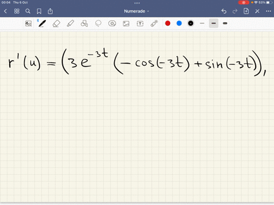Image resolution: width=274 pixels, height=205 pixels.
Task: Tap the battery indicator
Action: pyautogui.click(x=269, y=2)
